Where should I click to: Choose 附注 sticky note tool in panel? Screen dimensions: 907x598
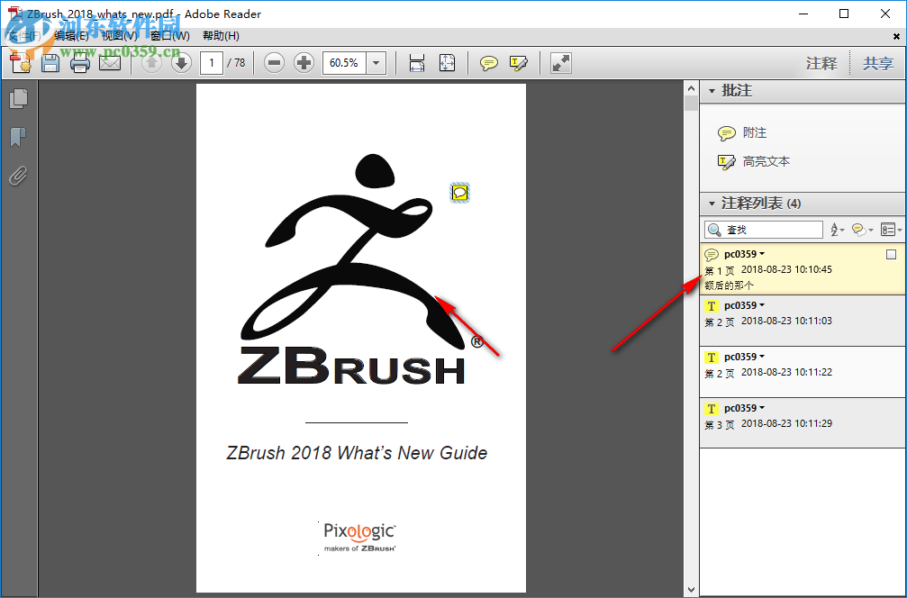tap(742, 133)
